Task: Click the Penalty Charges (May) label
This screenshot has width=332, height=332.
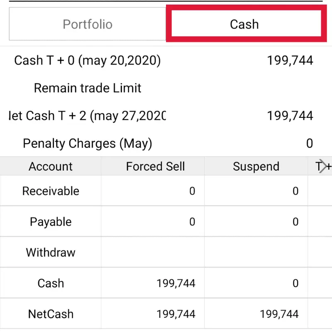Action: pyautogui.click(x=87, y=143)
